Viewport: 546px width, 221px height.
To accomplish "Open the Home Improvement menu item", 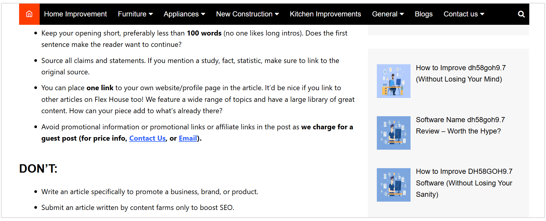I will point(75,14).
